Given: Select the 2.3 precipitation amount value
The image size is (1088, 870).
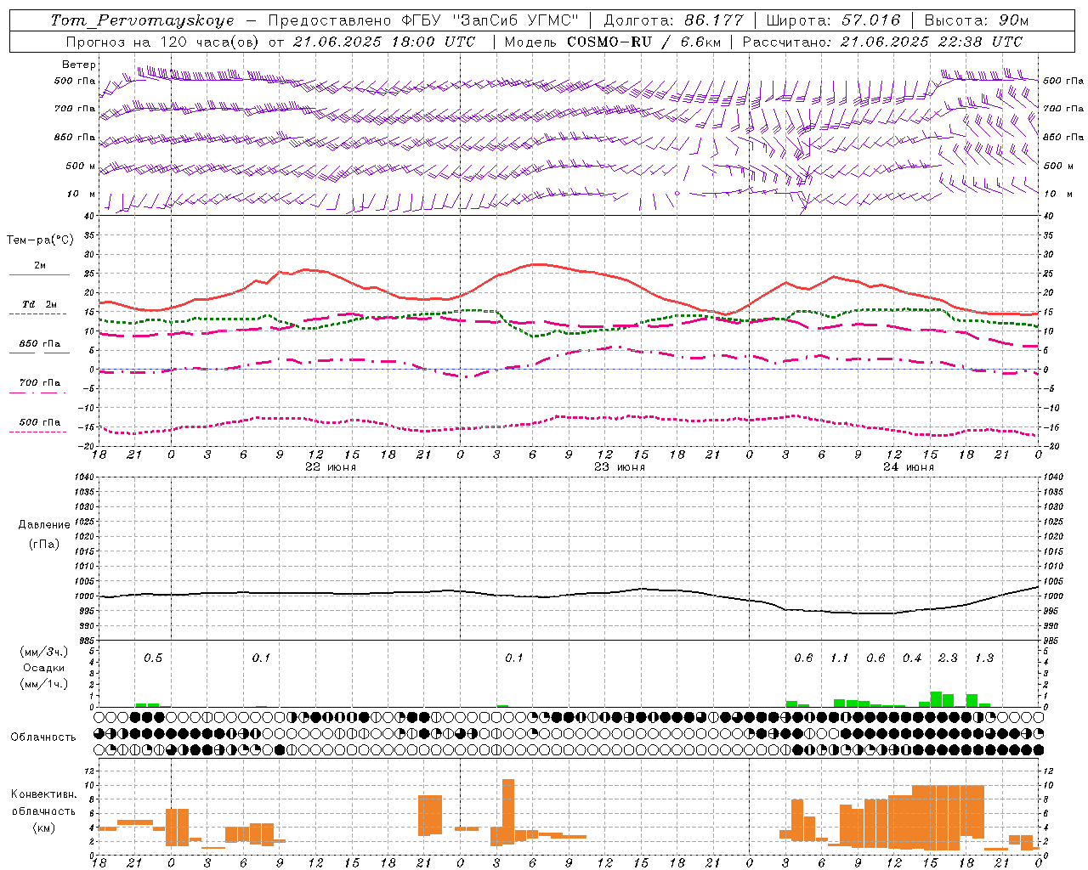Looking at the screenshot, I should coord(948,658).
